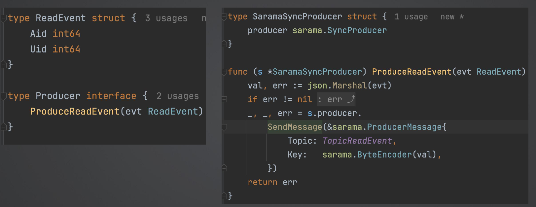
Task: Collapse the ProduceReadEvent func fold marker
Action: (224, 72)
